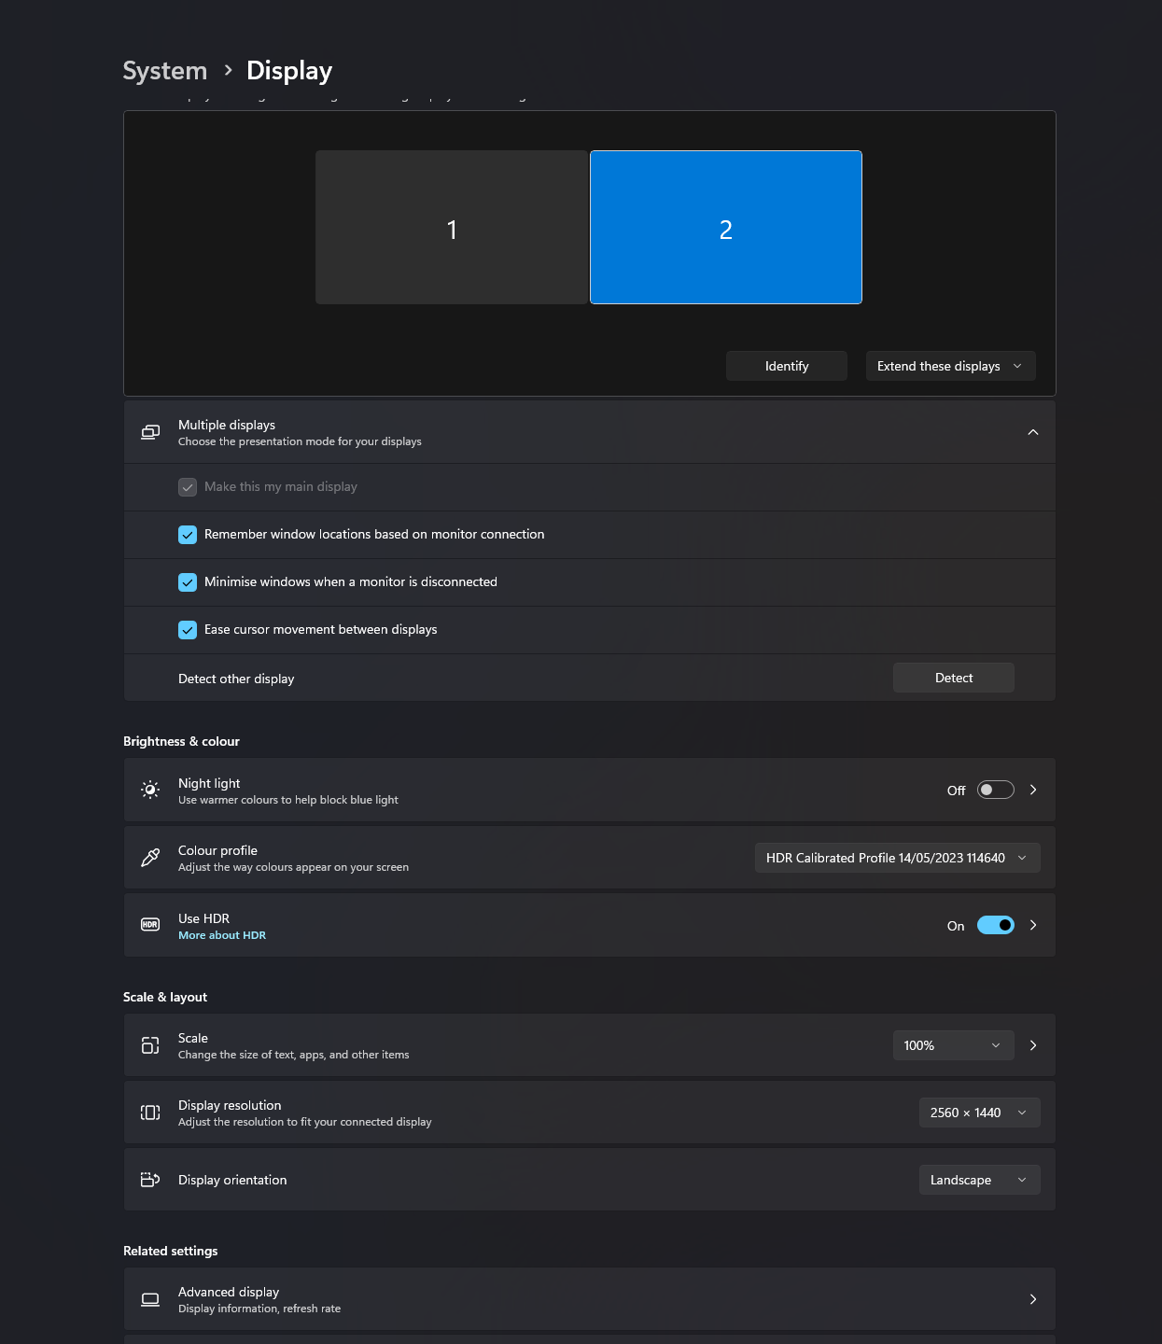1162x1344 pixels.
Task: Collapse the Multiple displays section
Action: tap(1032, 432)
